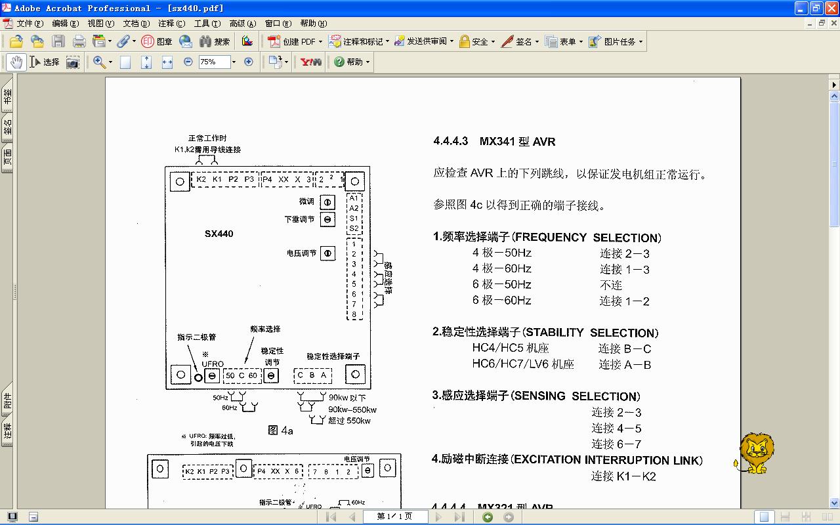Click the zoom in plus button

pyautogui.click(x=249, y=62)
